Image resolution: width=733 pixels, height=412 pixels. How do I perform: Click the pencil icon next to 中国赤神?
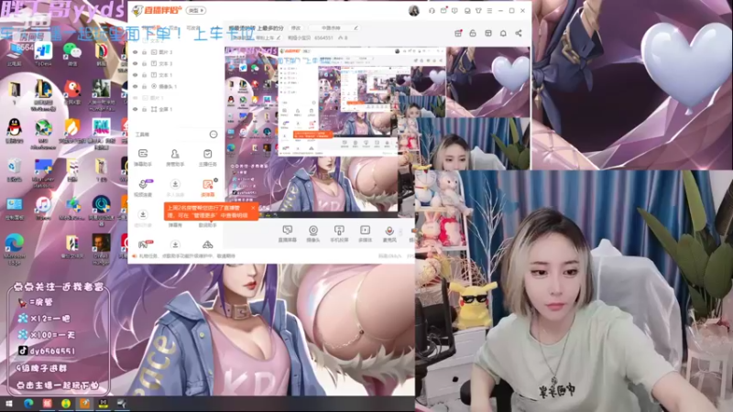point(356,28)
